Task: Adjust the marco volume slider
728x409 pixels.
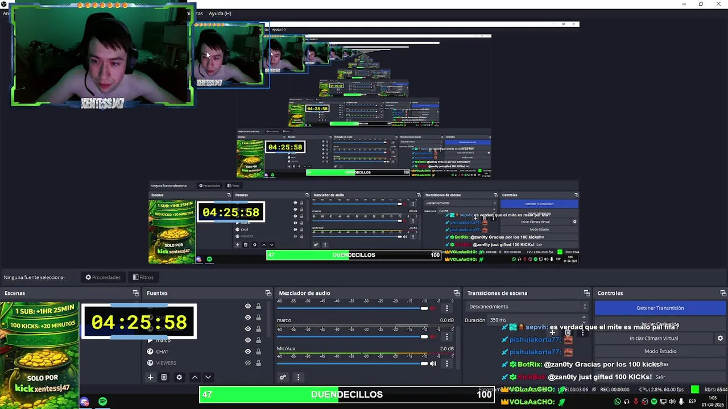Action: pos(353,336)
